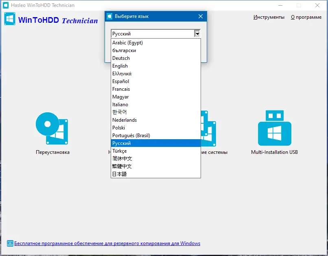Click inside the language combo field

(151, 33)
